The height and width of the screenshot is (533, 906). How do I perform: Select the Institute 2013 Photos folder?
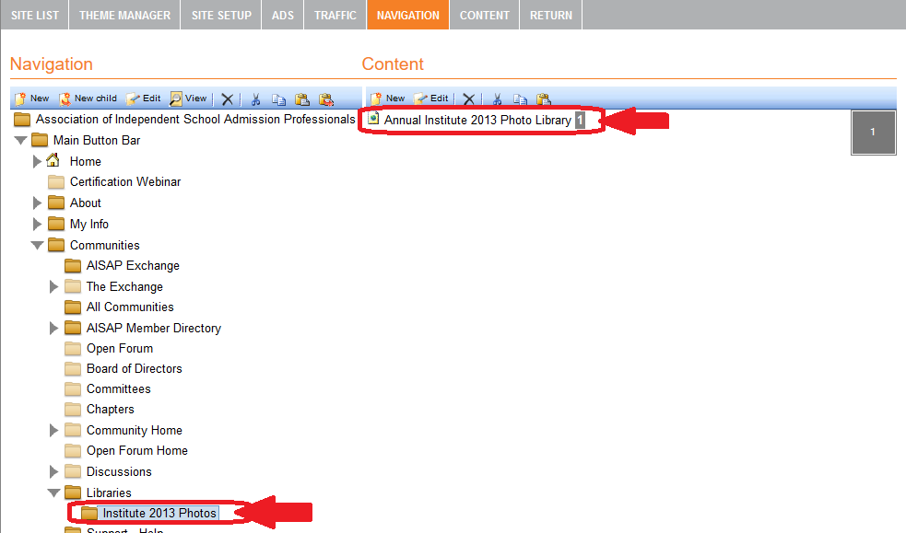(x=159, y=513)
